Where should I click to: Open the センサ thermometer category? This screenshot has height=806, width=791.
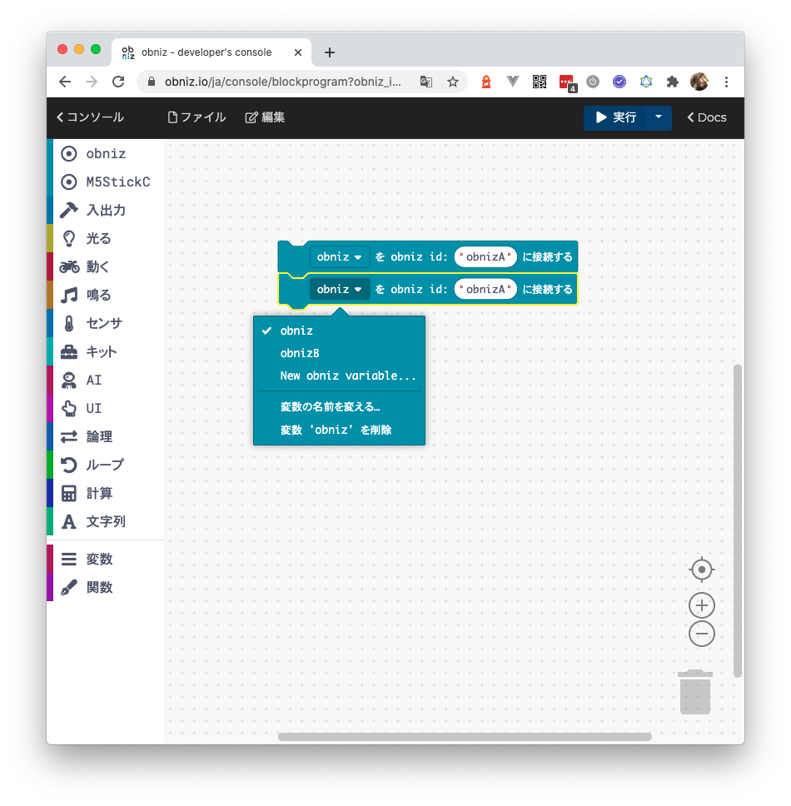click(x=106, y=323)
